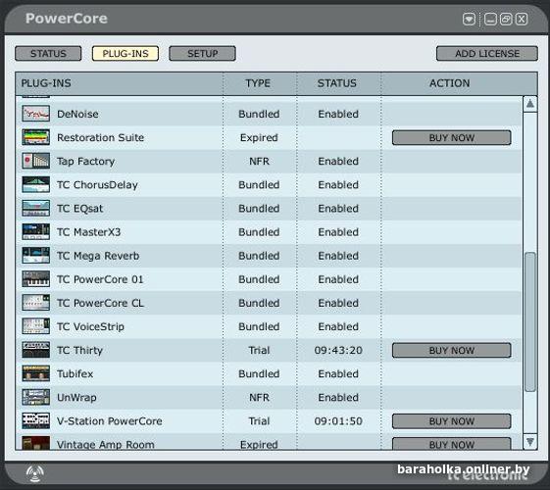The height and width of the screenshot is (490, 550).
Task: Open the SETUP tab
Action: 202,54
